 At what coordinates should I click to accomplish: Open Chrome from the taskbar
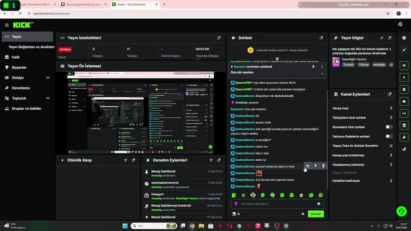(192, 226)
